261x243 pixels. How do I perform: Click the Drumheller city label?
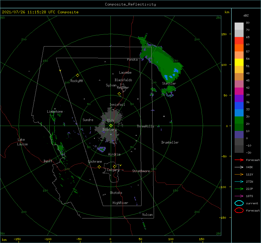[x=170, y=142]
